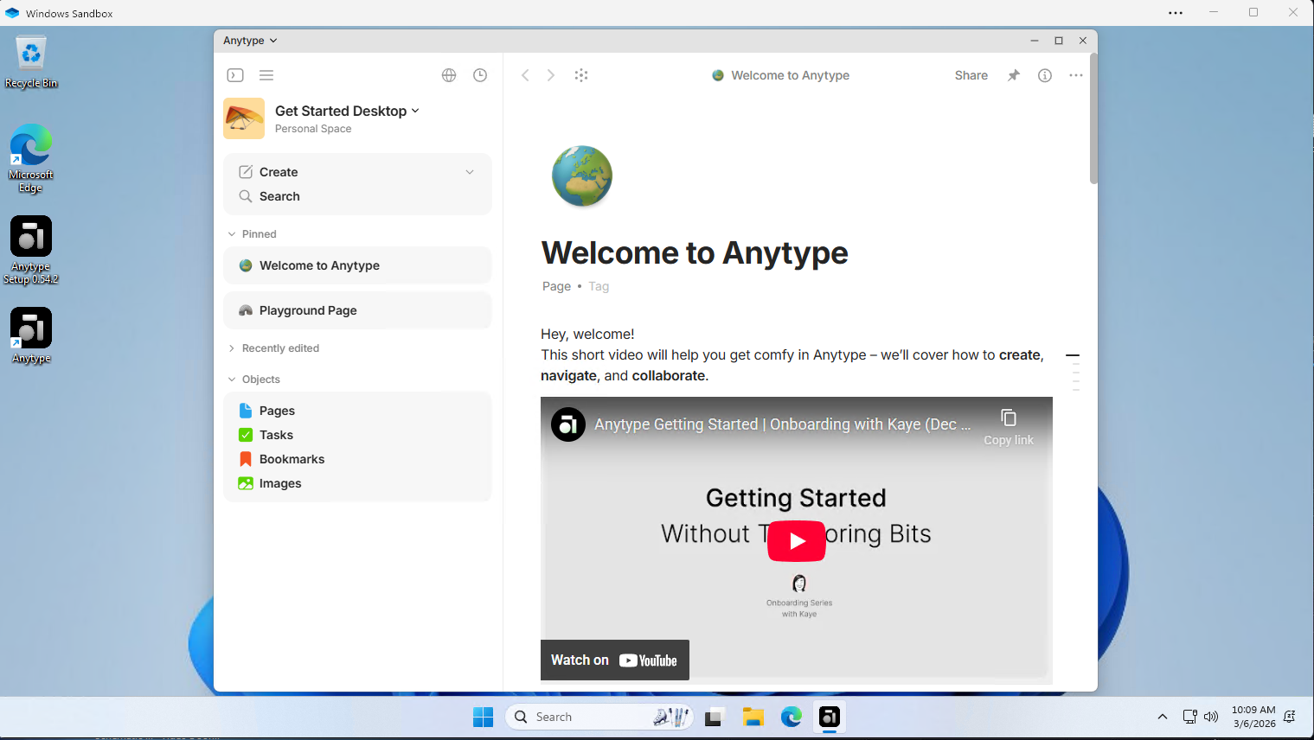Click the taskbar Search box
Screen dimensions: 1314x740
click(x=599, y=717)
